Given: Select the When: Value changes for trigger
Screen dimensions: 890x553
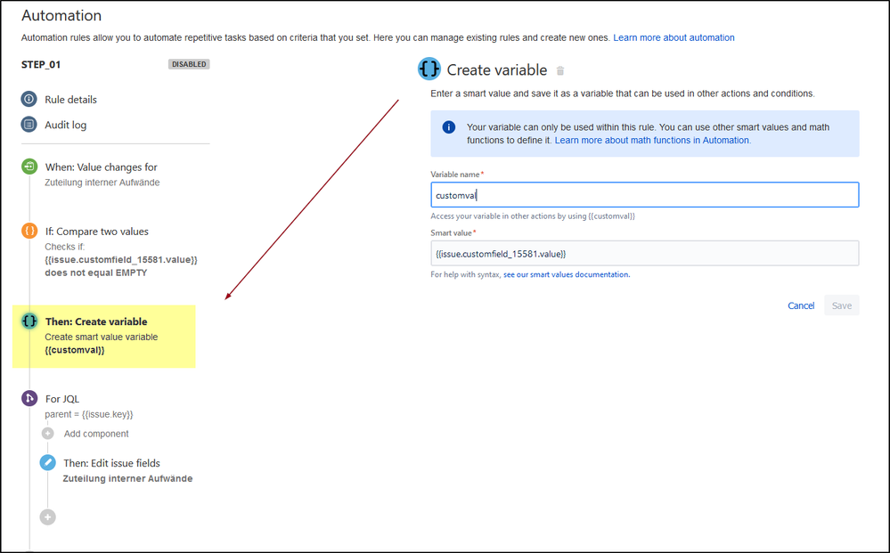Looking at the screenshot, I should (101, 167).
